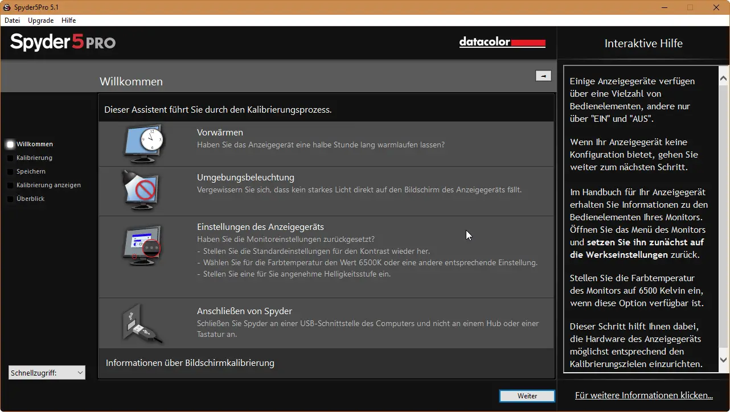
Task: Open the Datei menu
Action: point(12,20)
